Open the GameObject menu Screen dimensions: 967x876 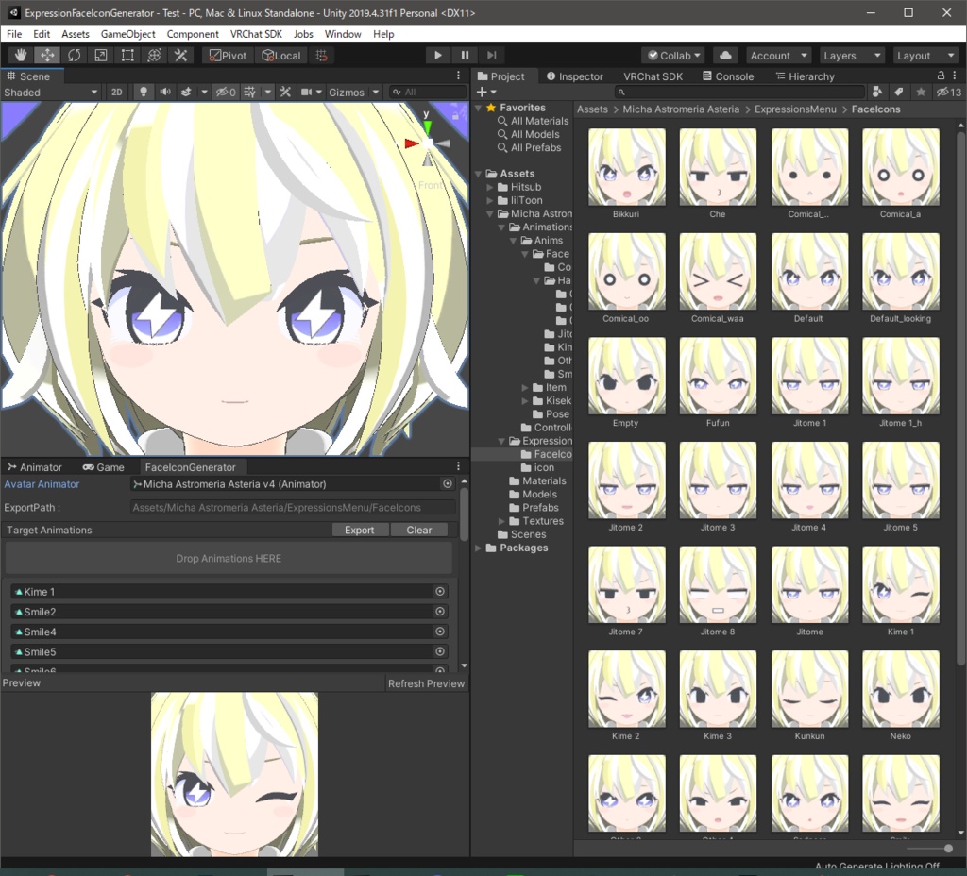tap(127, 34)
